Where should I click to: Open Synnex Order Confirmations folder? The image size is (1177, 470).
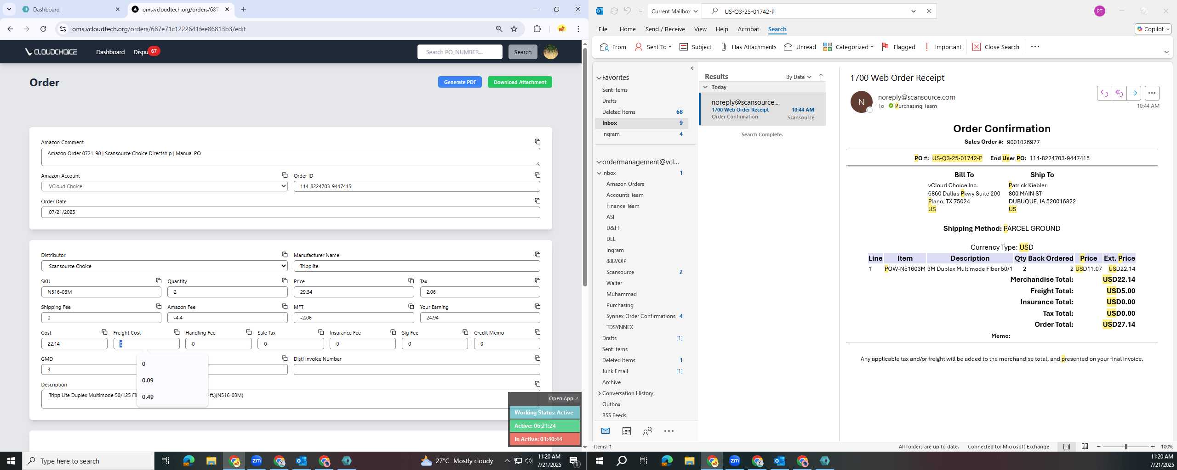pos(642,316)
